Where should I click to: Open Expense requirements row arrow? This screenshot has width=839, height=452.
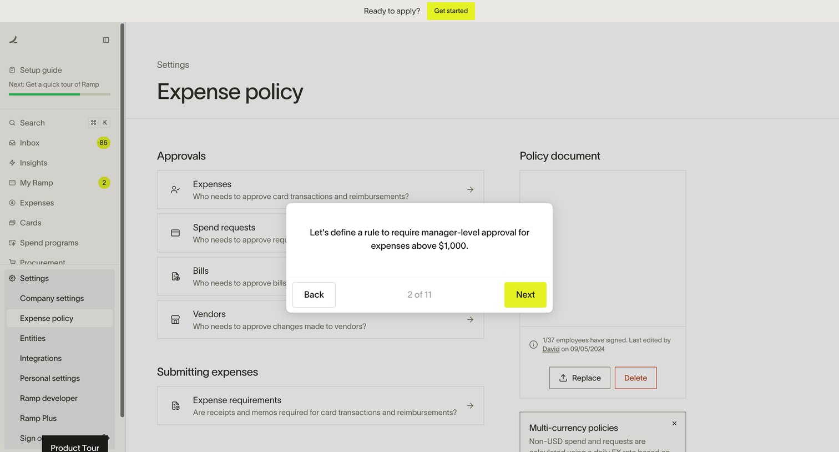point(470,406)
